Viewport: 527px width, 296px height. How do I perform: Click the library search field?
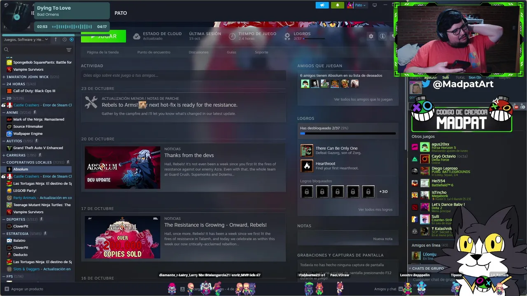(34, 50)
